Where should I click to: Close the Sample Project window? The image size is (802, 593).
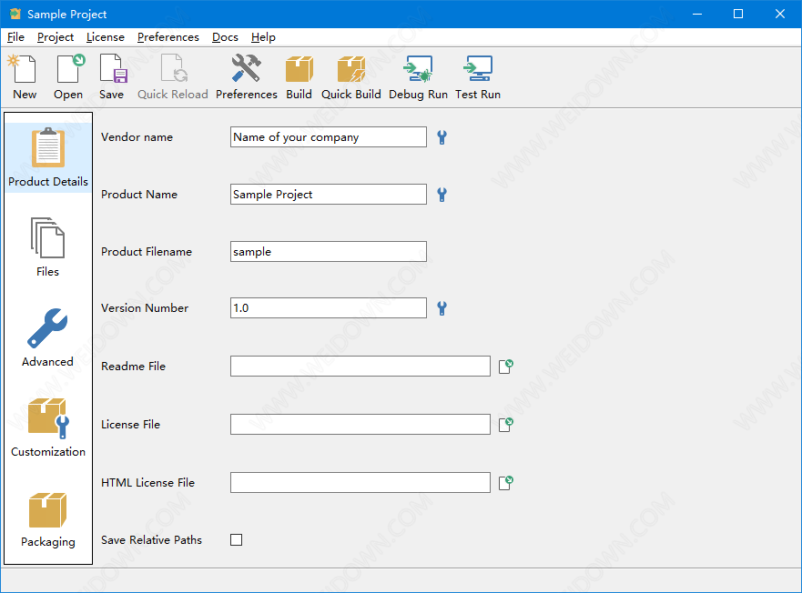(780, 14)
